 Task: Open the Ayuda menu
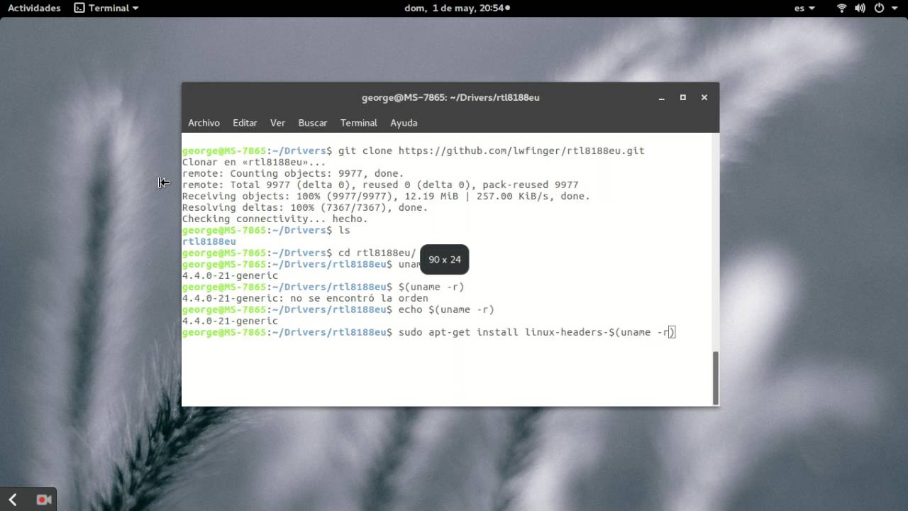404,123
